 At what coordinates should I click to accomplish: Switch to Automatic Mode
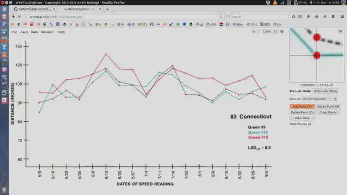pos(326,91)
